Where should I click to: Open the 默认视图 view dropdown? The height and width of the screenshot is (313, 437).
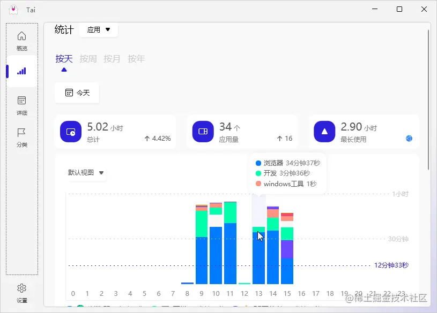[86, 173]
